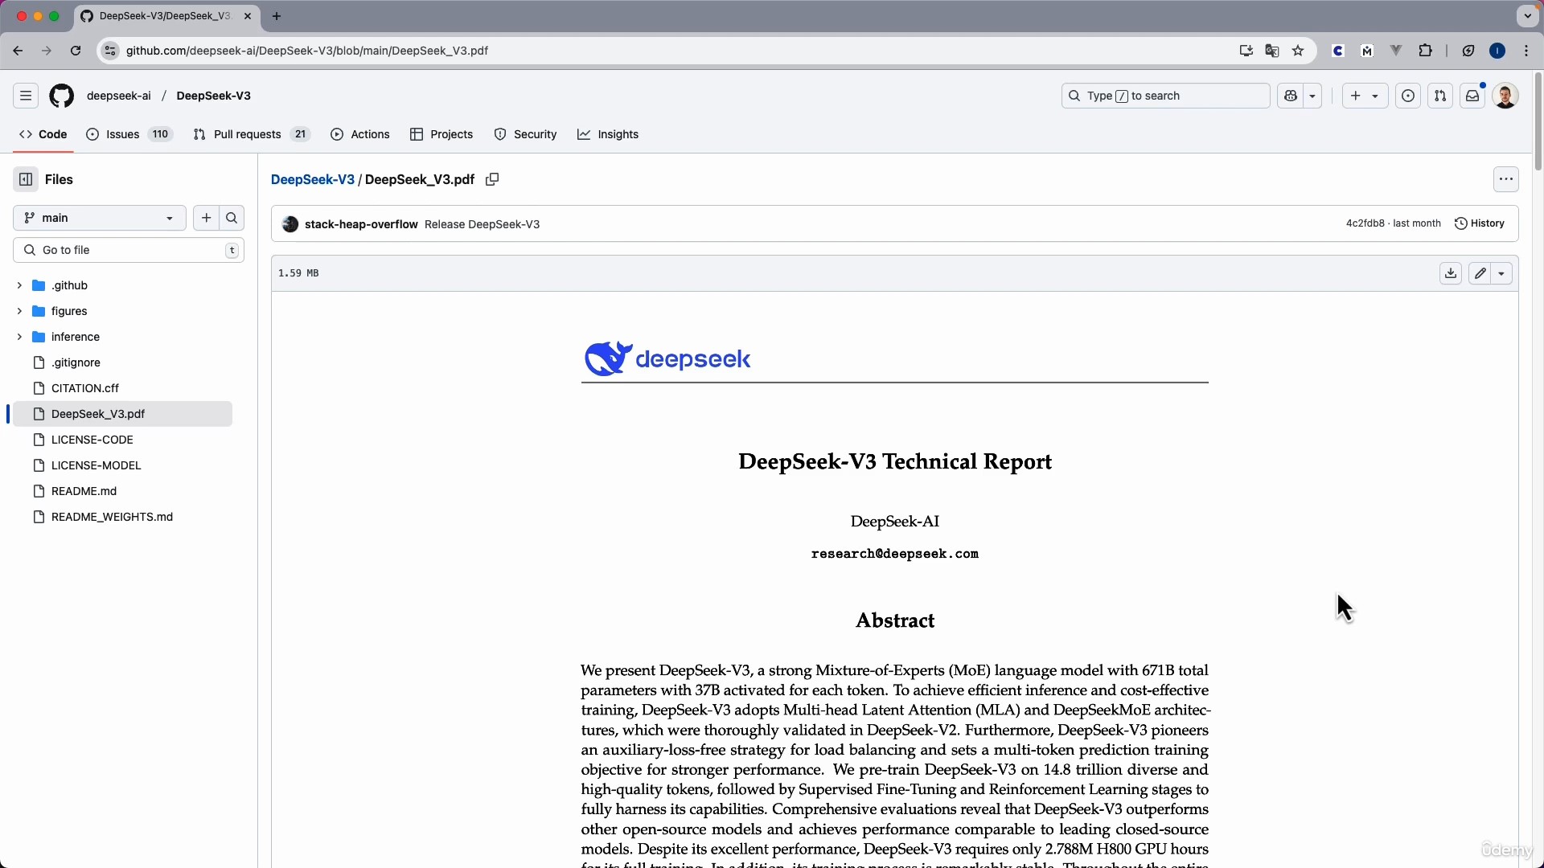Go to GitHub homepage via Octocat logo
Viewport: 1544px width, 868px height.
[x=62, y=96]
